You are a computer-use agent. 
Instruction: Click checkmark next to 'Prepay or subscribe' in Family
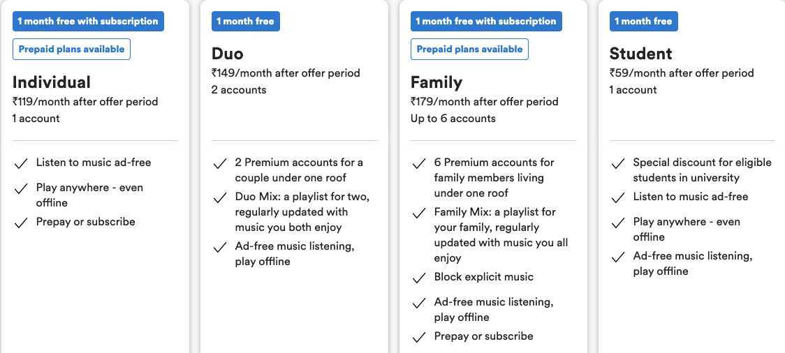click(418, 338)
